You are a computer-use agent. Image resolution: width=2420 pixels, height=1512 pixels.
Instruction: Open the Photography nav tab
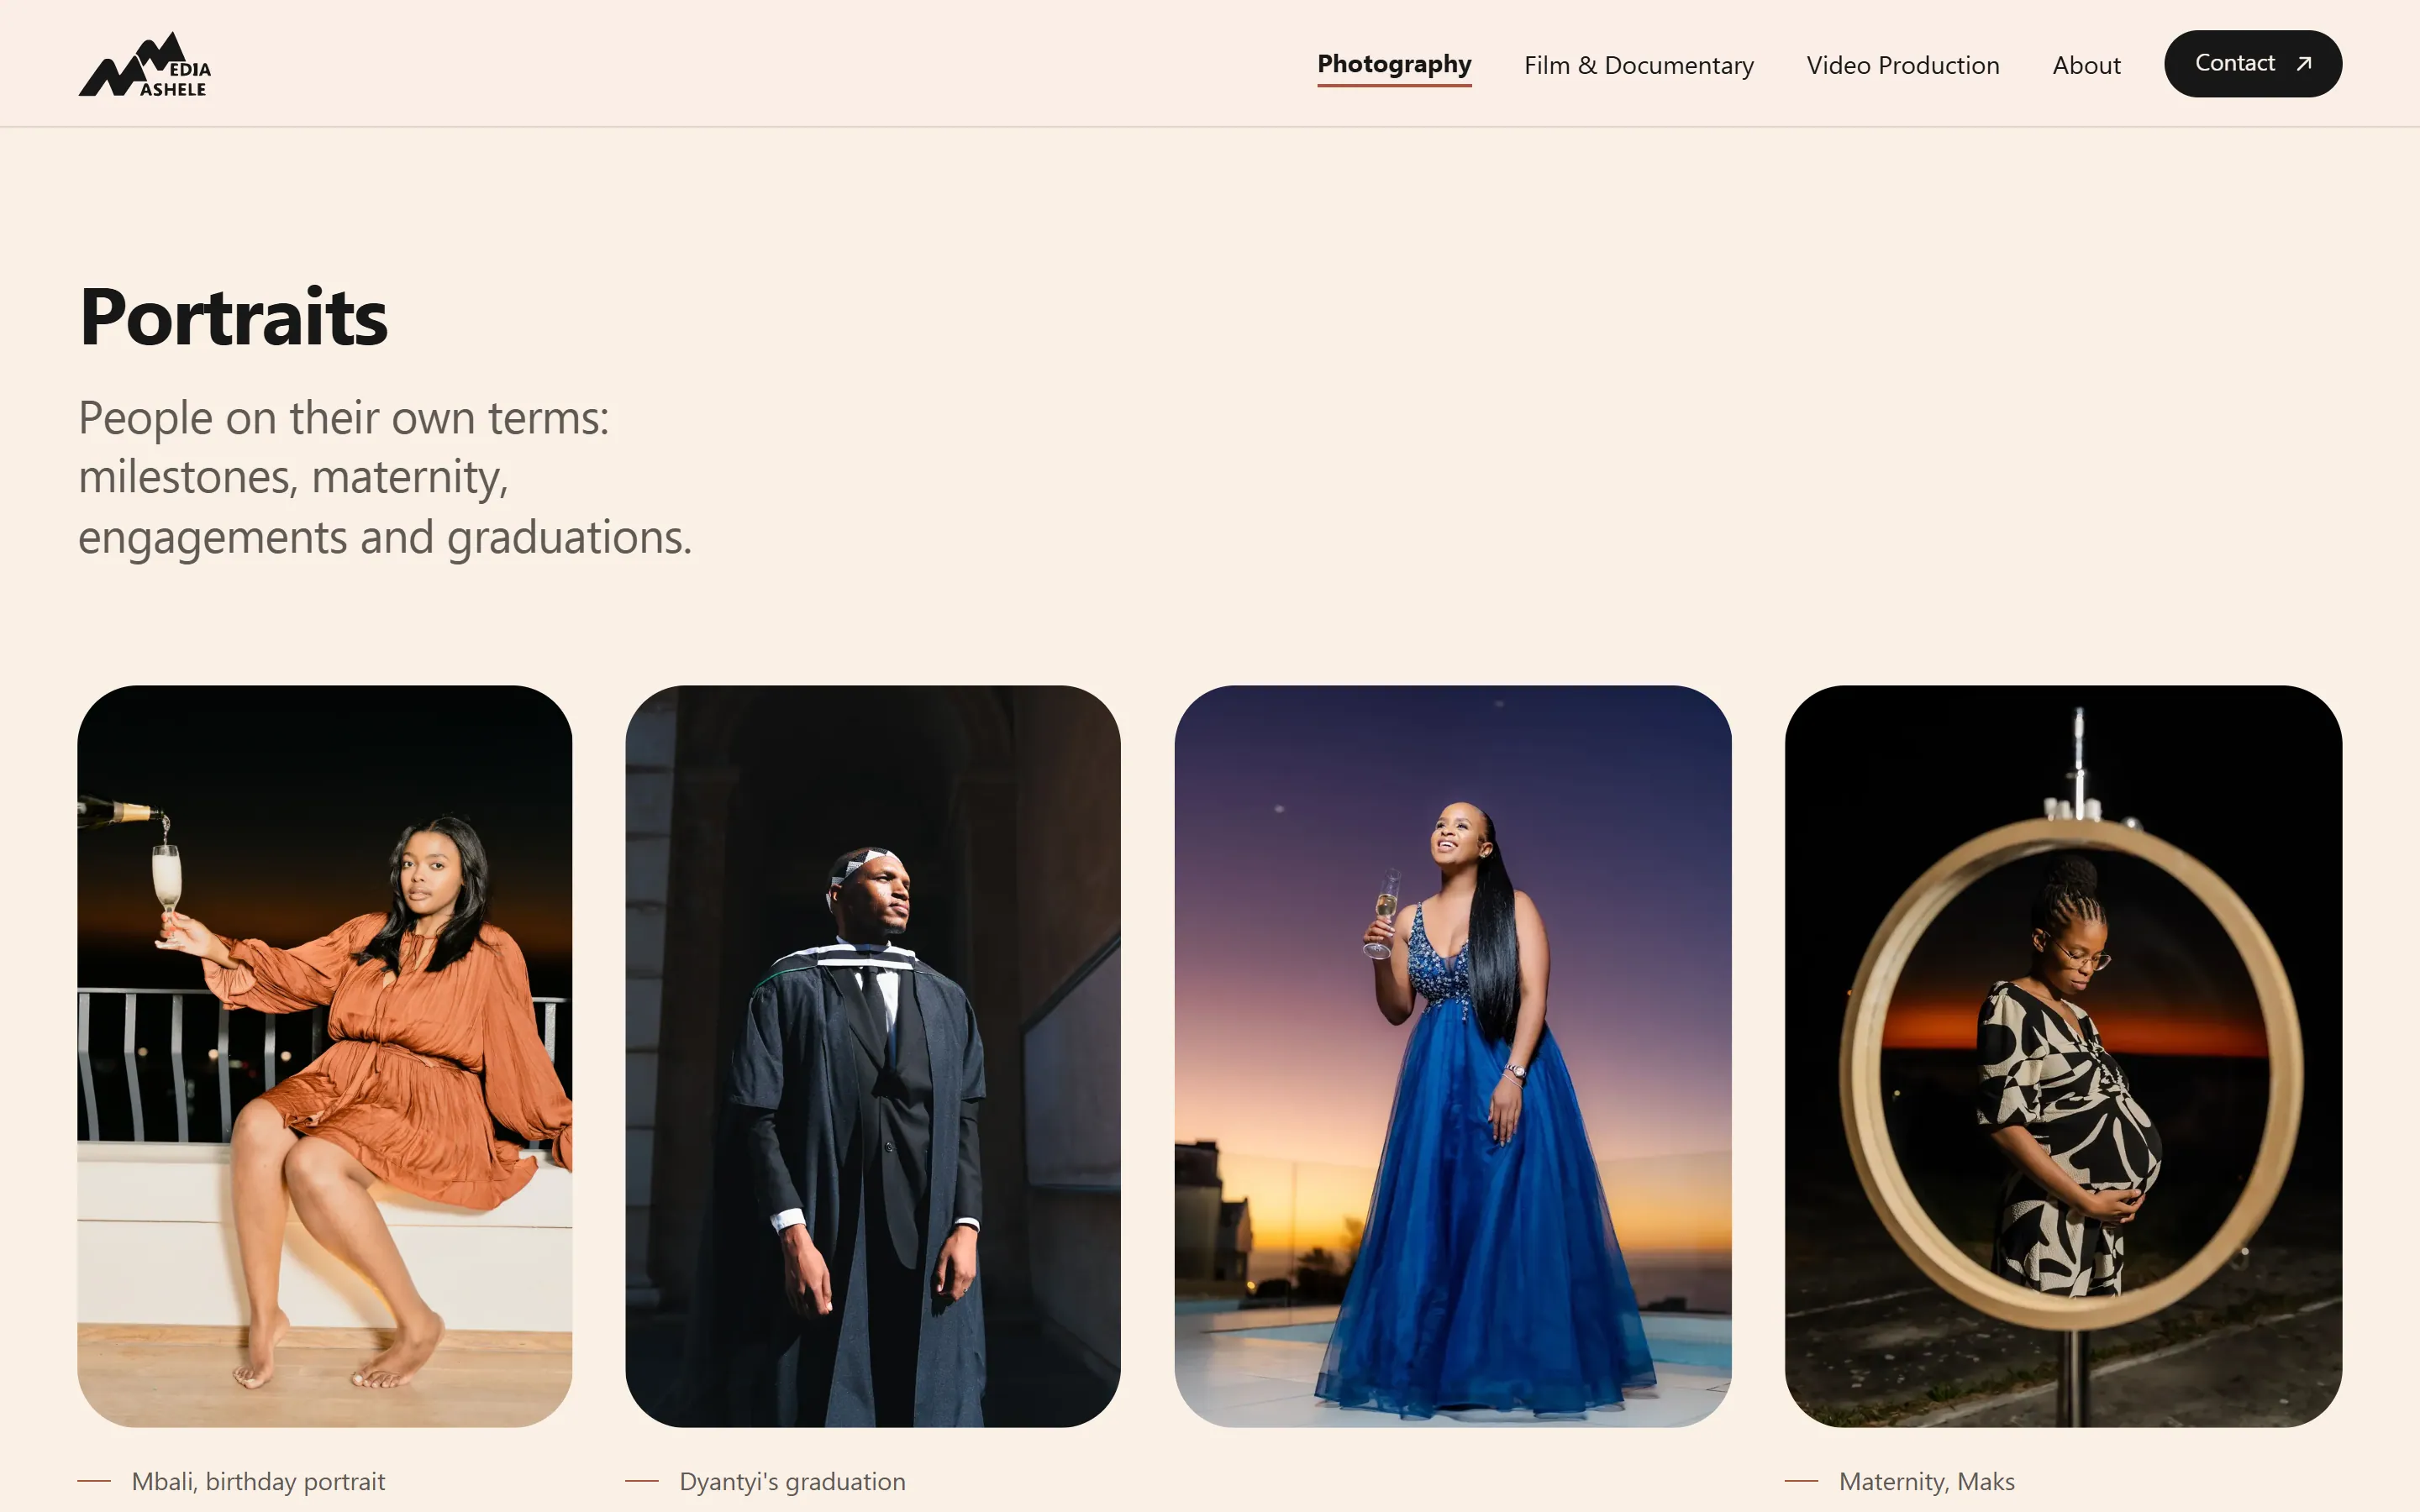1394,64
